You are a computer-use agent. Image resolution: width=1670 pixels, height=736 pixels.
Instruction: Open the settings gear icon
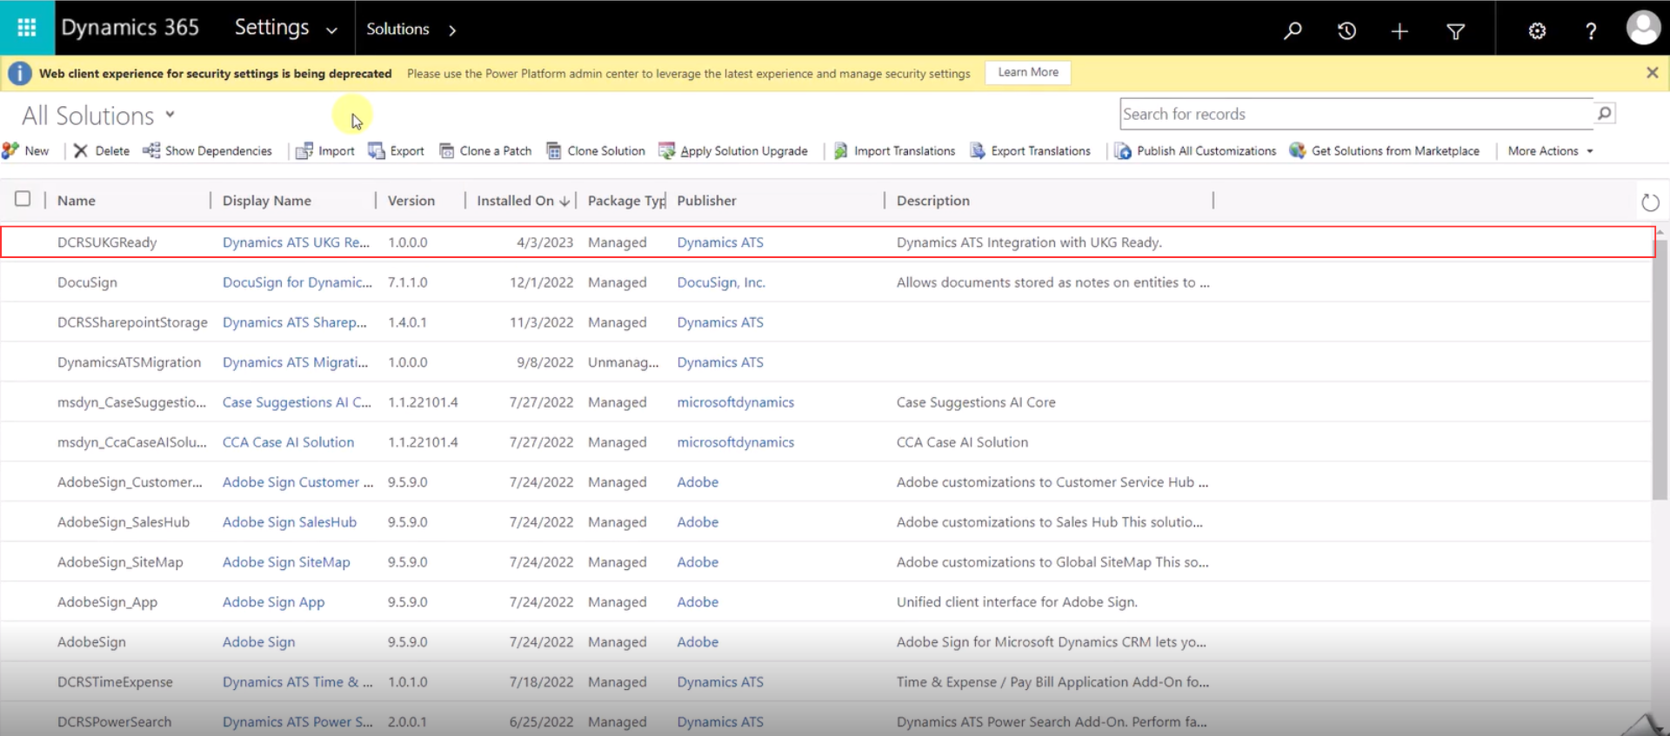1537,31
